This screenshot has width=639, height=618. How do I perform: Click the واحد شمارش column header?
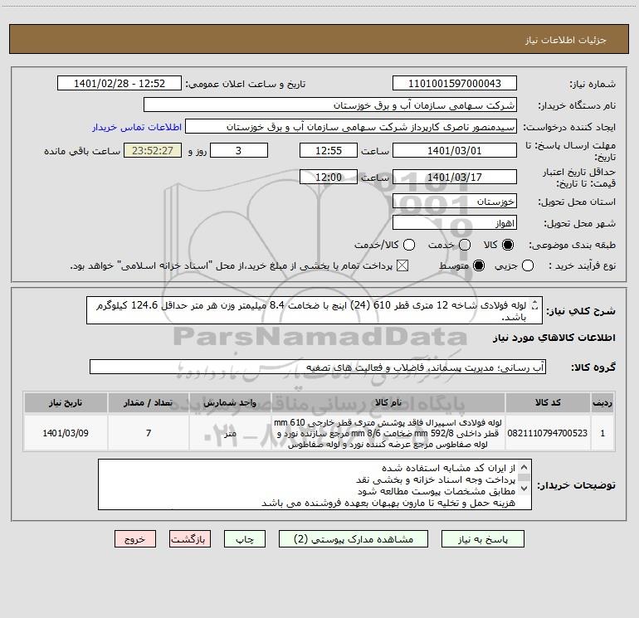click(x=230, y=402)
